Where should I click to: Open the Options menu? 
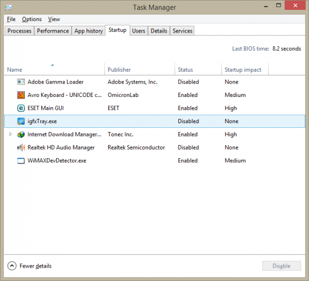[32, 19]
